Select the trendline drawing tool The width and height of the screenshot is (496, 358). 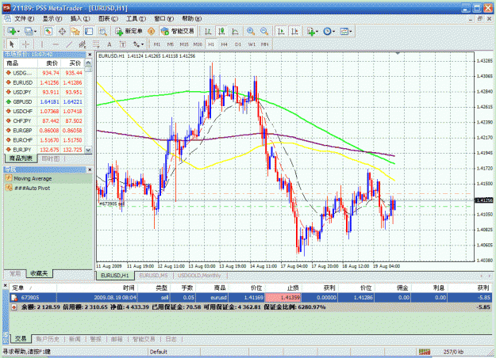point(69,44)
